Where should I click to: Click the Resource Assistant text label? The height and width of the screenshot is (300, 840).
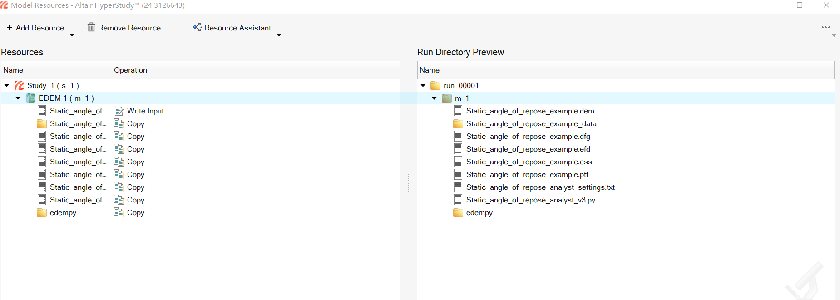[x=237, y=28]
